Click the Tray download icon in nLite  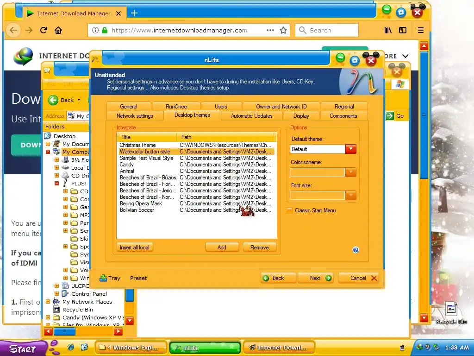pos(103,278)
